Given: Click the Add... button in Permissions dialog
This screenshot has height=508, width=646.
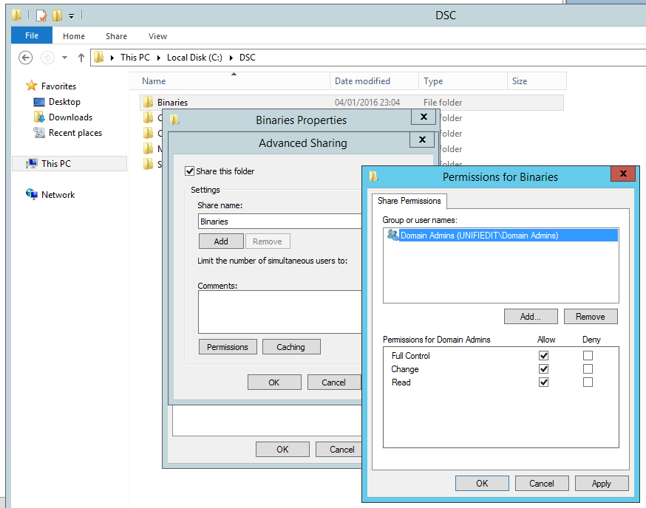Looking at the screenshot, I should point(530,317).
